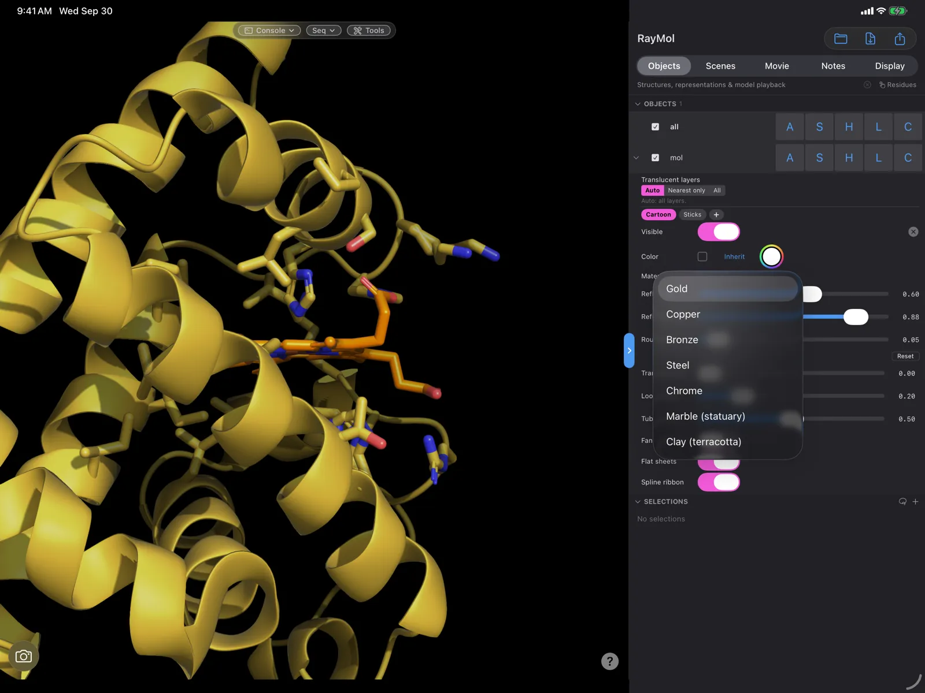Click the 'No selections' placeholder text
This screenshot has height=693, width=925.
661,519
